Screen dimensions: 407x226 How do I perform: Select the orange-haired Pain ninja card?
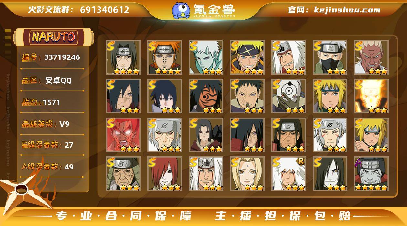tap(165, 57)
